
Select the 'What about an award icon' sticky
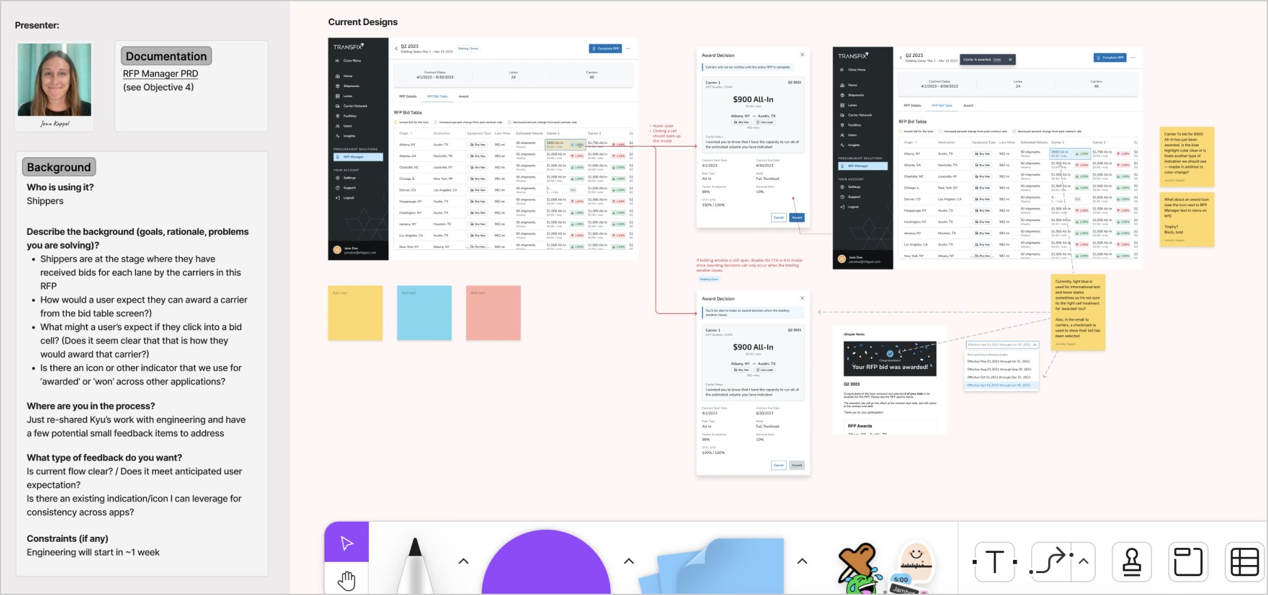[1187, 220]
